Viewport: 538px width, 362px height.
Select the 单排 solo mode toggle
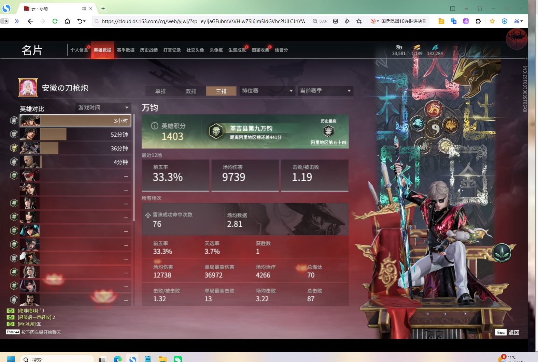coord(160,91)
